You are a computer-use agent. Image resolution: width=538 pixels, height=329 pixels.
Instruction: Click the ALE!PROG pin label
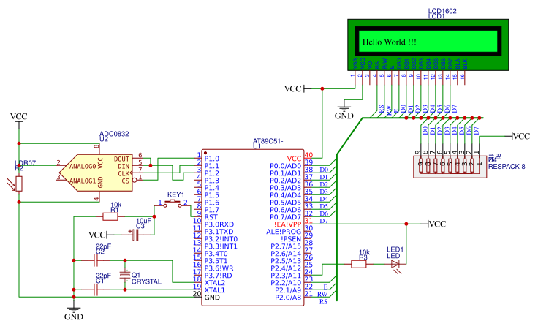point(284,232)
